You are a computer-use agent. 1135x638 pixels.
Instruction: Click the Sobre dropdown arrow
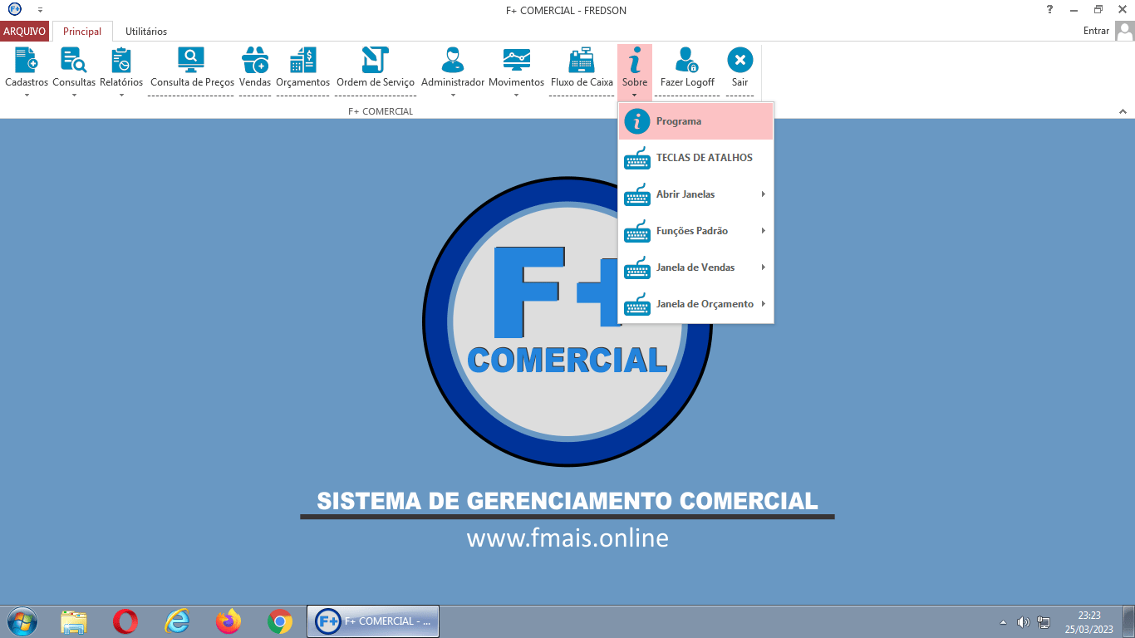pos(635,95)
